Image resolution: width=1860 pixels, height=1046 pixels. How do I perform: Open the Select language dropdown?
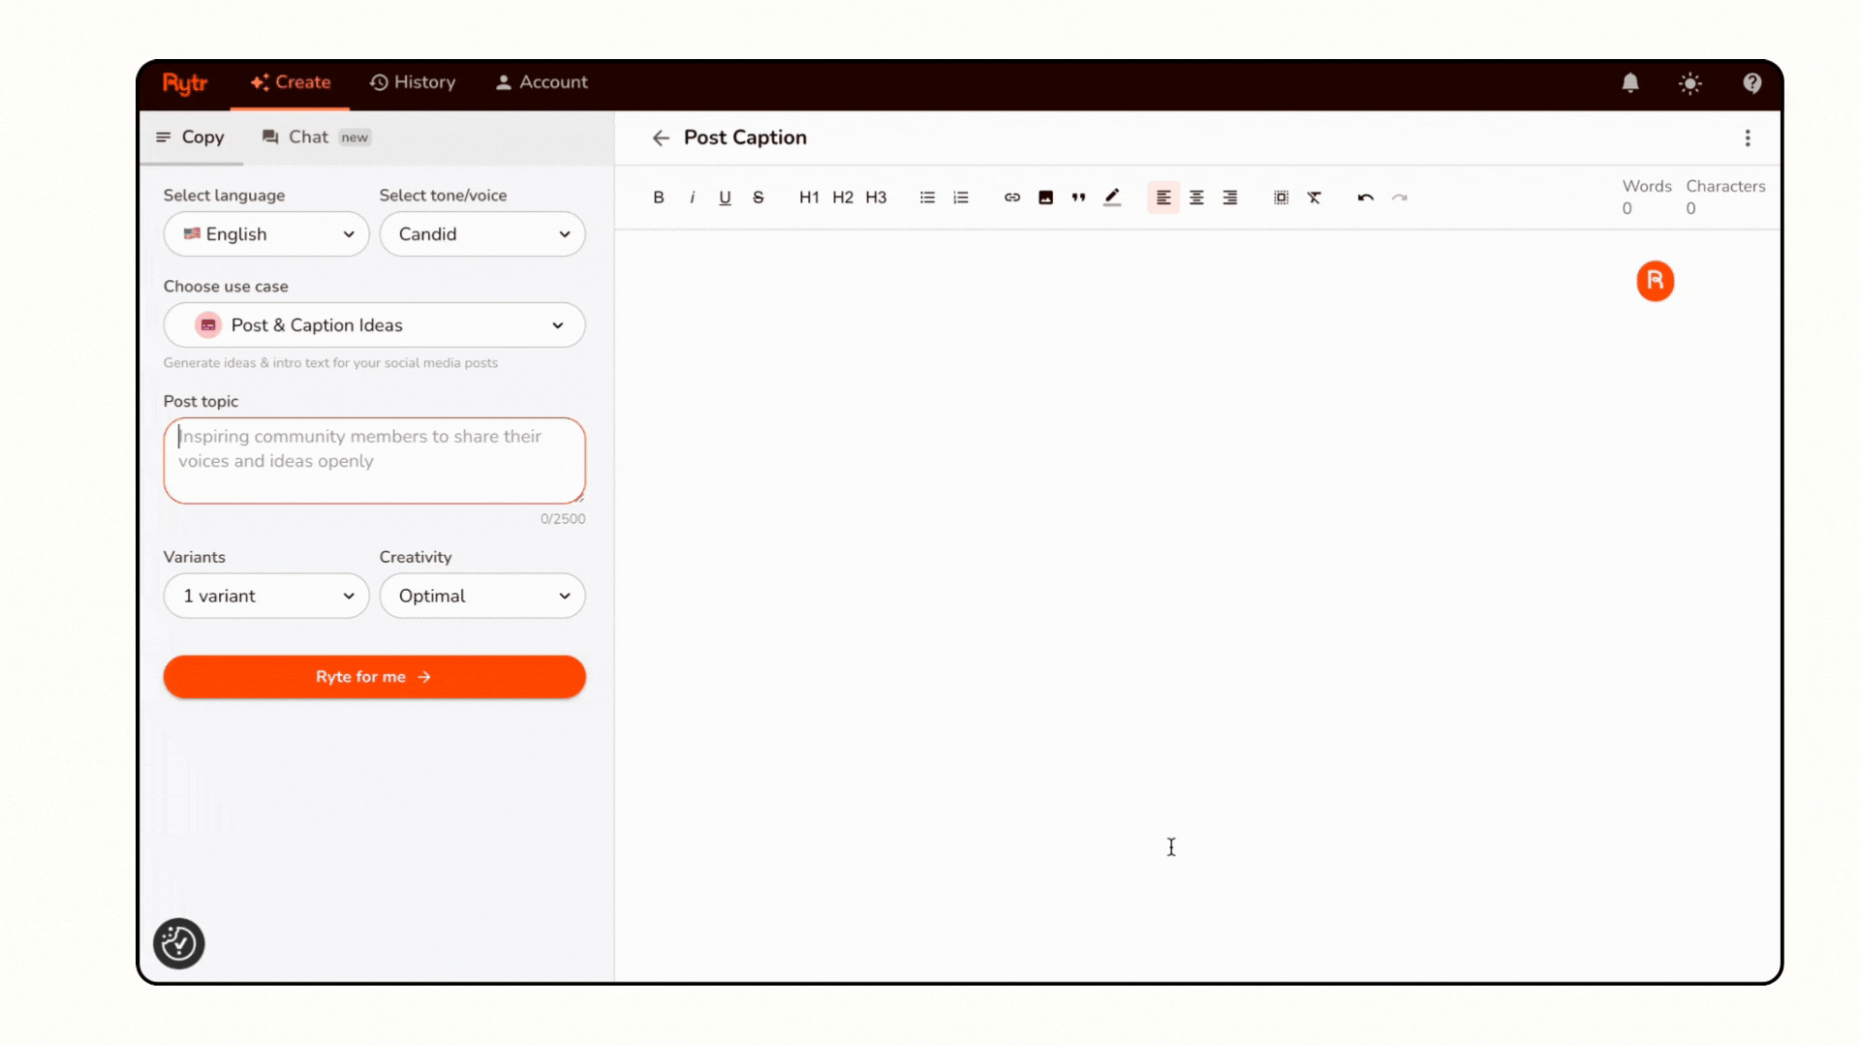[265, 233]
